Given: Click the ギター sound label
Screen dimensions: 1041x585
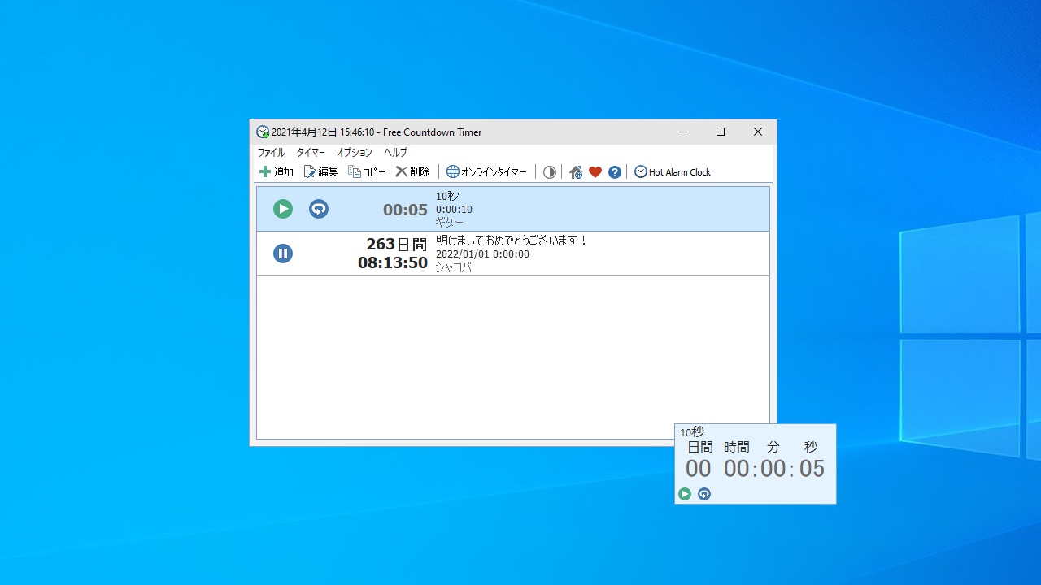Looking at the screenshot, I should click(450, 223).
